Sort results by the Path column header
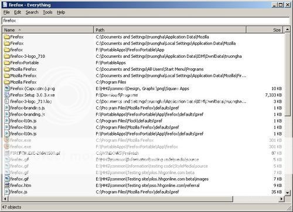Screen dimensions: 293x212 (x=169, y=30)
